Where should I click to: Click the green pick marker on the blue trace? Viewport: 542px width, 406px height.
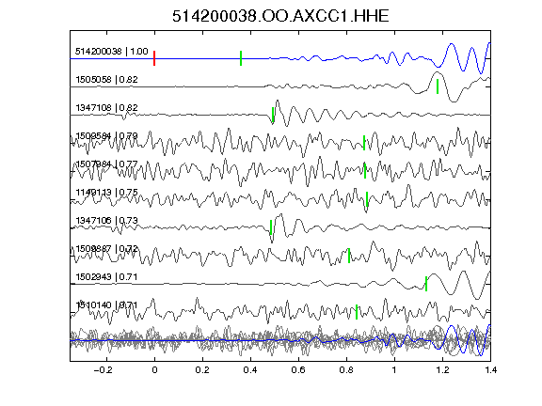pyautogui.click(x=241, y=58)
